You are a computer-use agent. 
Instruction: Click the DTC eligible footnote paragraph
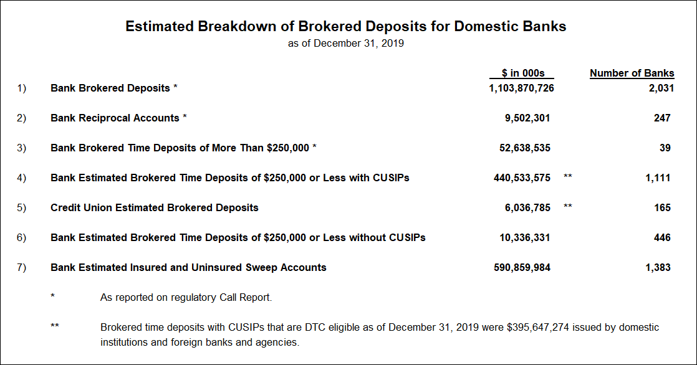click(x=380, y=335)
